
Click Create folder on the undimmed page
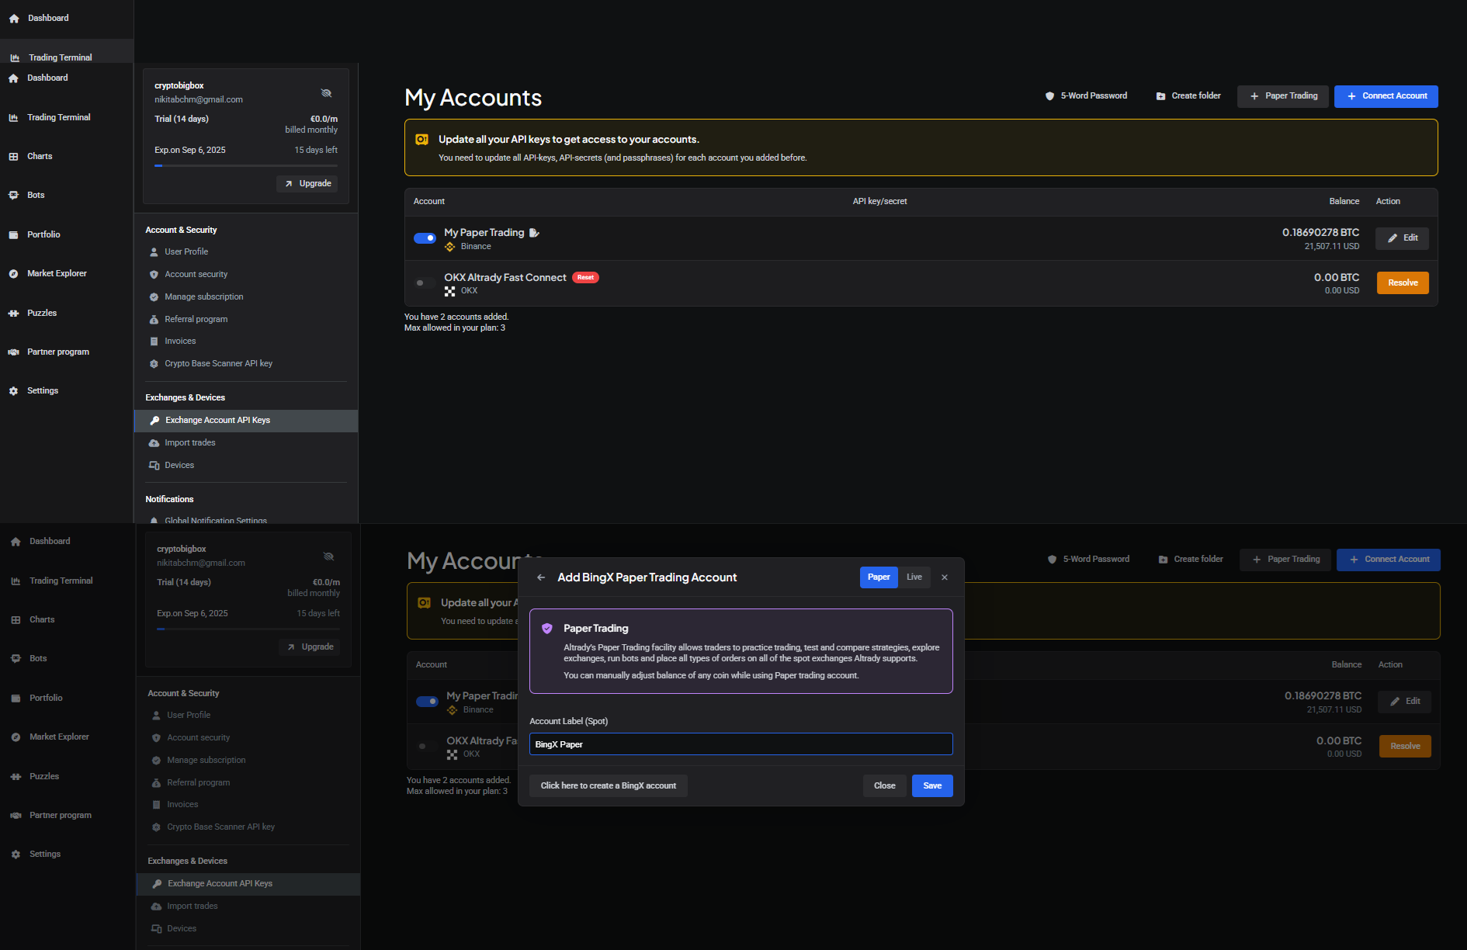click(x=1188, y=95)
